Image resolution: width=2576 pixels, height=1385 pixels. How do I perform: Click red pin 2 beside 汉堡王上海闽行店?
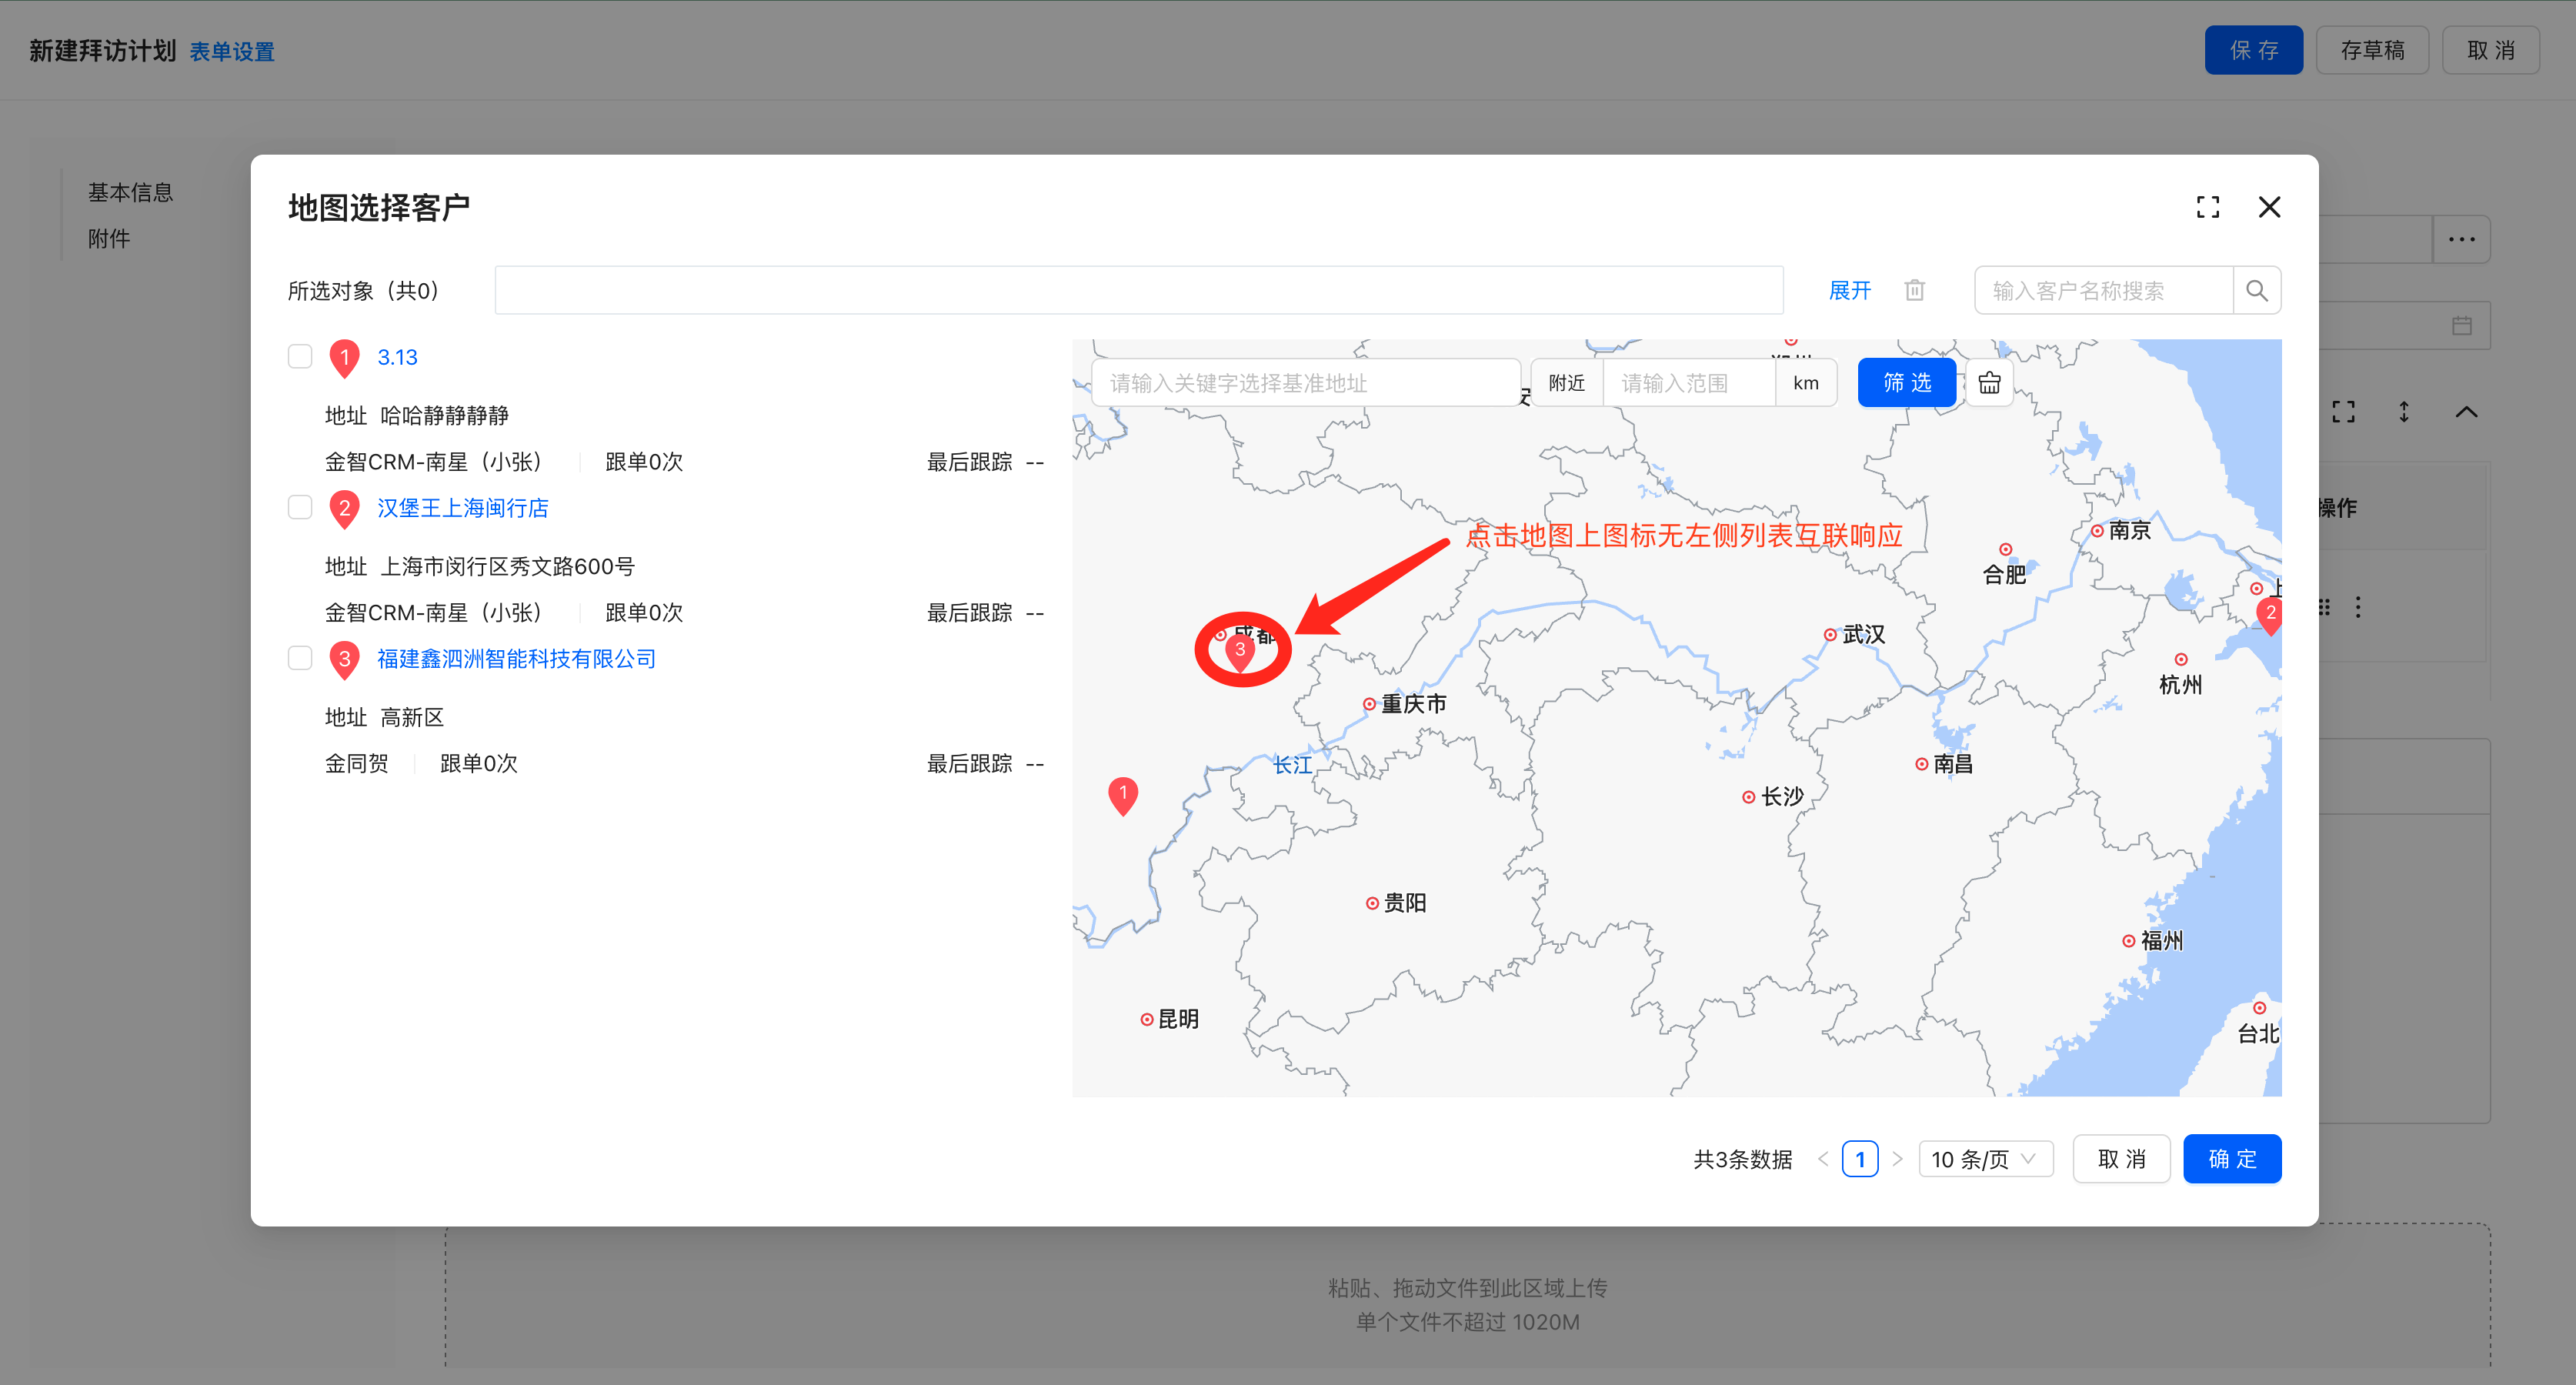(x=344, y=510)
